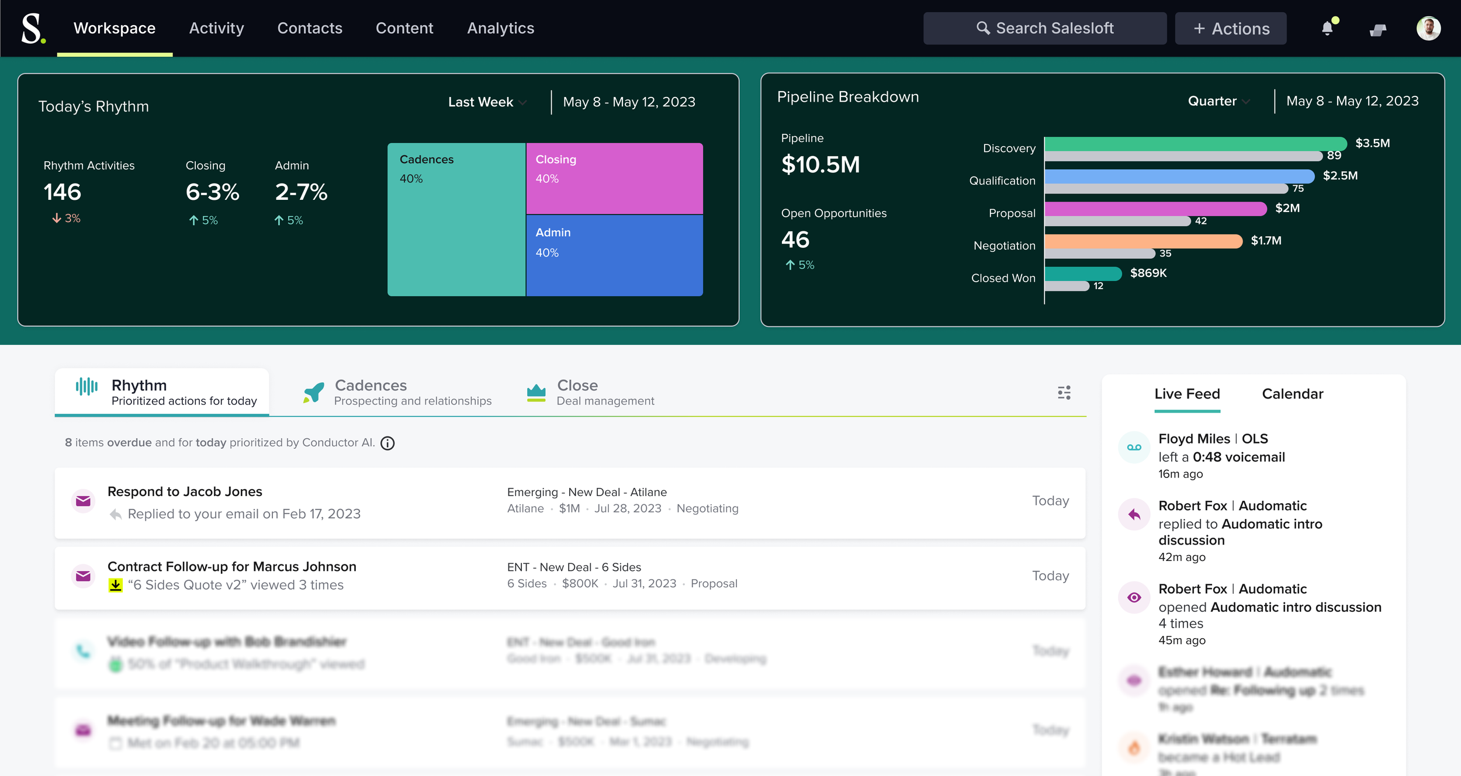This screenshot has width=1461, height=776.
Task: Open the list display settings icon
Action: [1064, 393]
